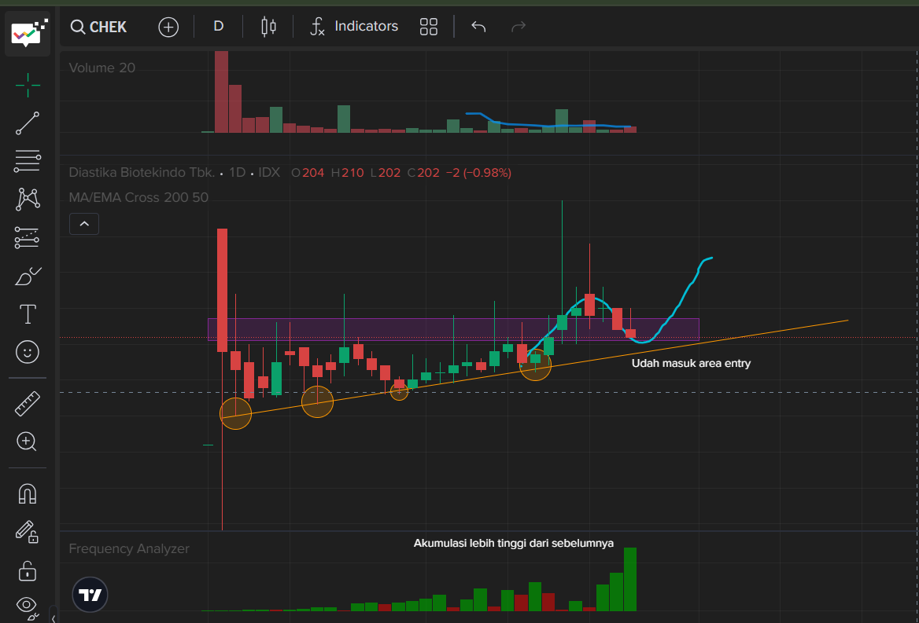
Task: Select the Fibonacci retracement tool
Action: 28,161
